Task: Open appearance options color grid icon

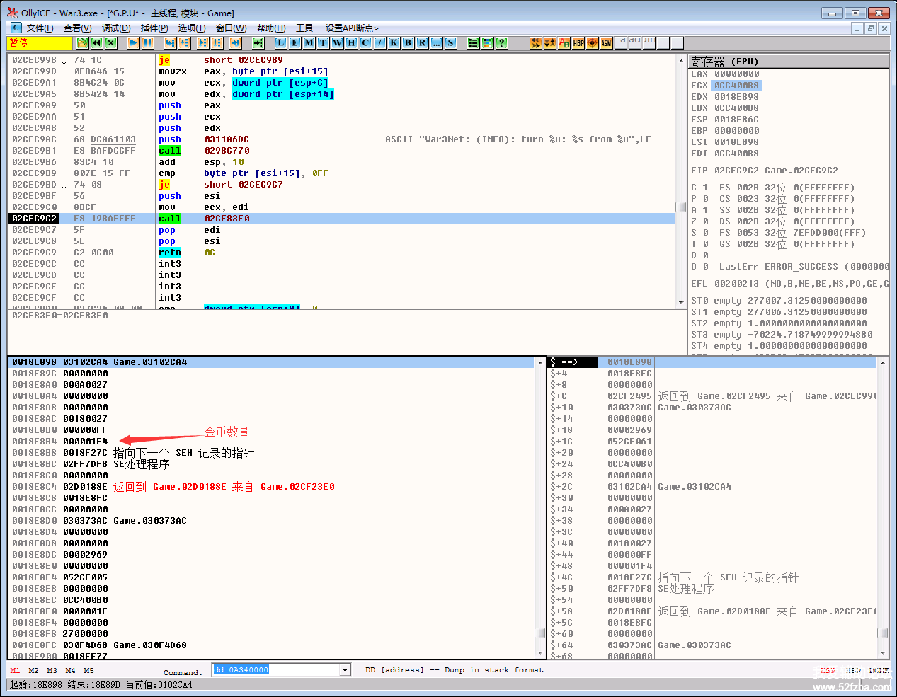Action: (x=487, y=42)
